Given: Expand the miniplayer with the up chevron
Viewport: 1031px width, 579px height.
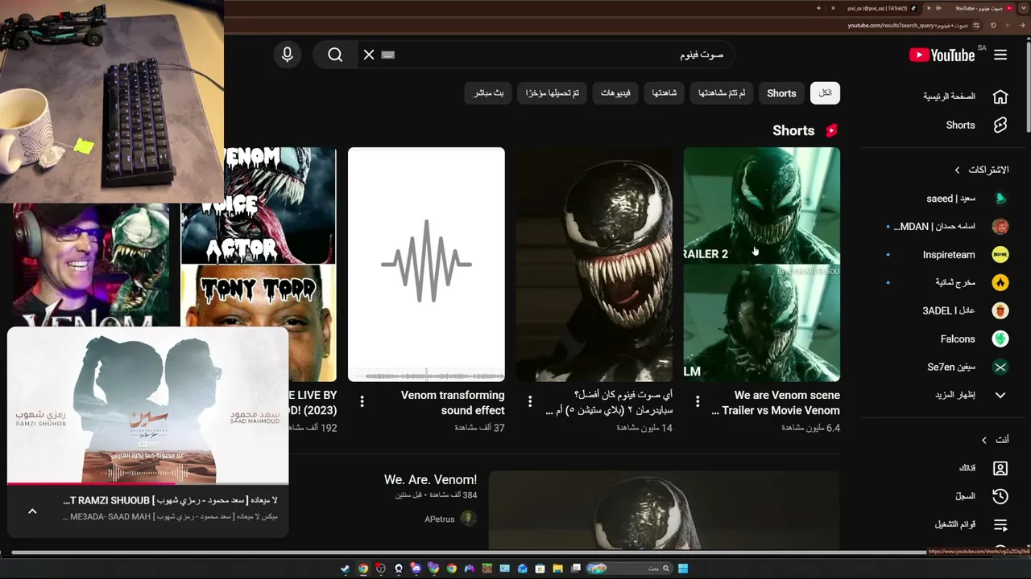Looking at the screenshot, I should point(32,511).
